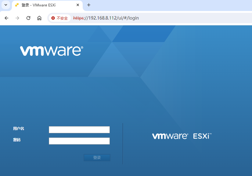252x176 pixels.
Task: Click the struck-through https in the URL
Action: tap(78, 18)
